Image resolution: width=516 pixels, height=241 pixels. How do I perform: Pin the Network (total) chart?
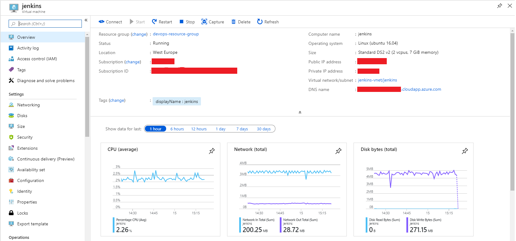pyautogui.click(x=338, y=151)
